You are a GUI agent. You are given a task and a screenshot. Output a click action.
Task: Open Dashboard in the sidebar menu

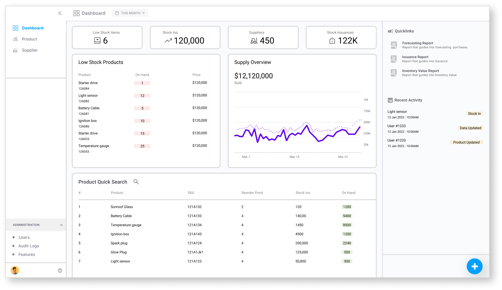(32, 28)
